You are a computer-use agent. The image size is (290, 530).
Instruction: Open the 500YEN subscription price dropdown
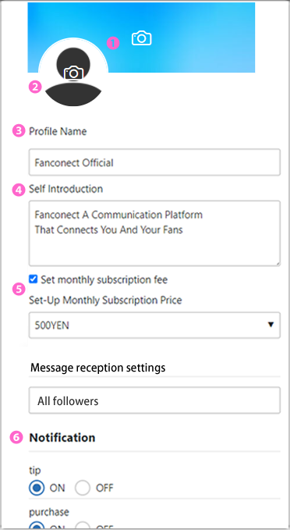[154, 325]
